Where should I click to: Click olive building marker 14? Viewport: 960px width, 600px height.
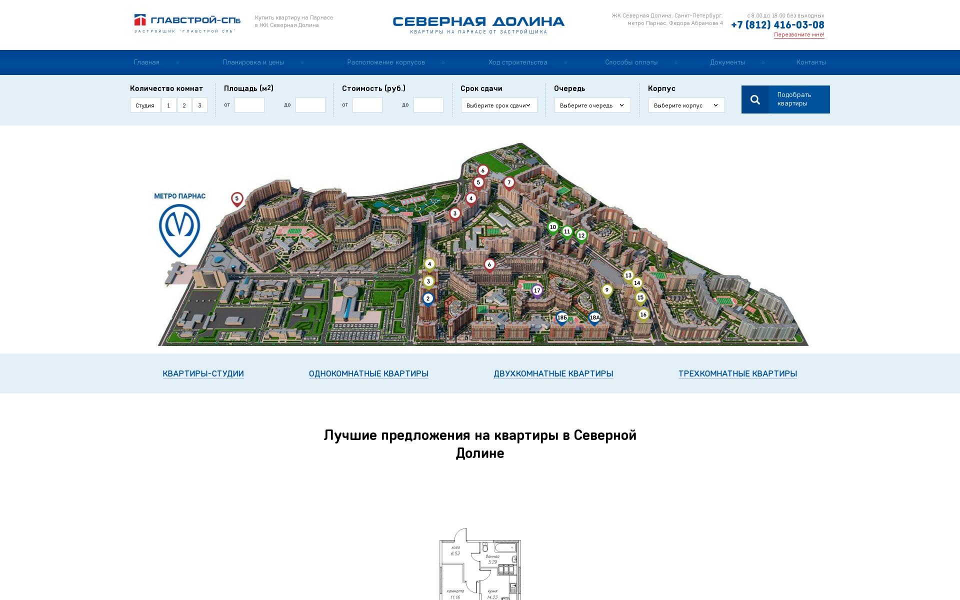tap(637, 284)
